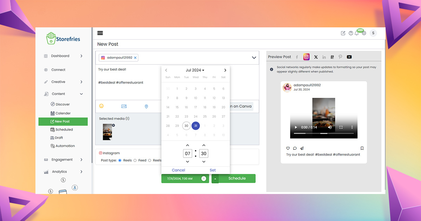Screen dimensions: 421x221
Task: Open New Post in sidebar
Action: coord(63,121)
